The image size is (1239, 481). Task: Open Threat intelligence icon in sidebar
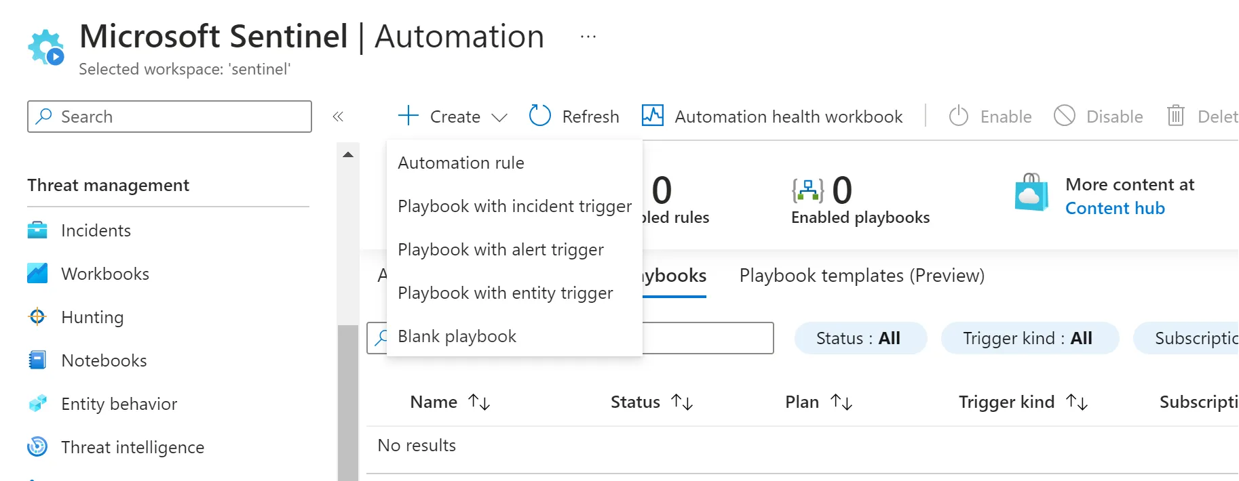click(37, 447)
